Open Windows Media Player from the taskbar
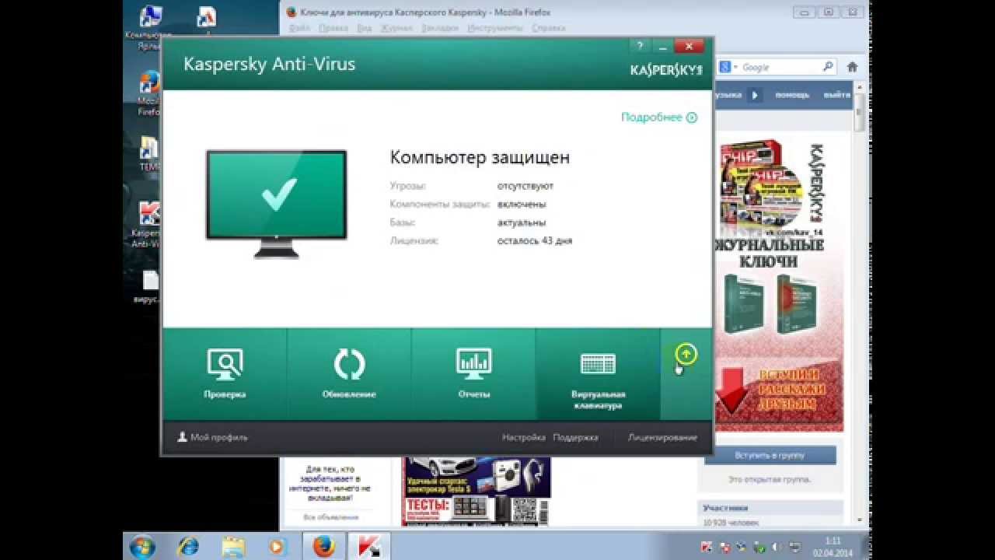Screen dimensions: 995x560 click(278, 546)
